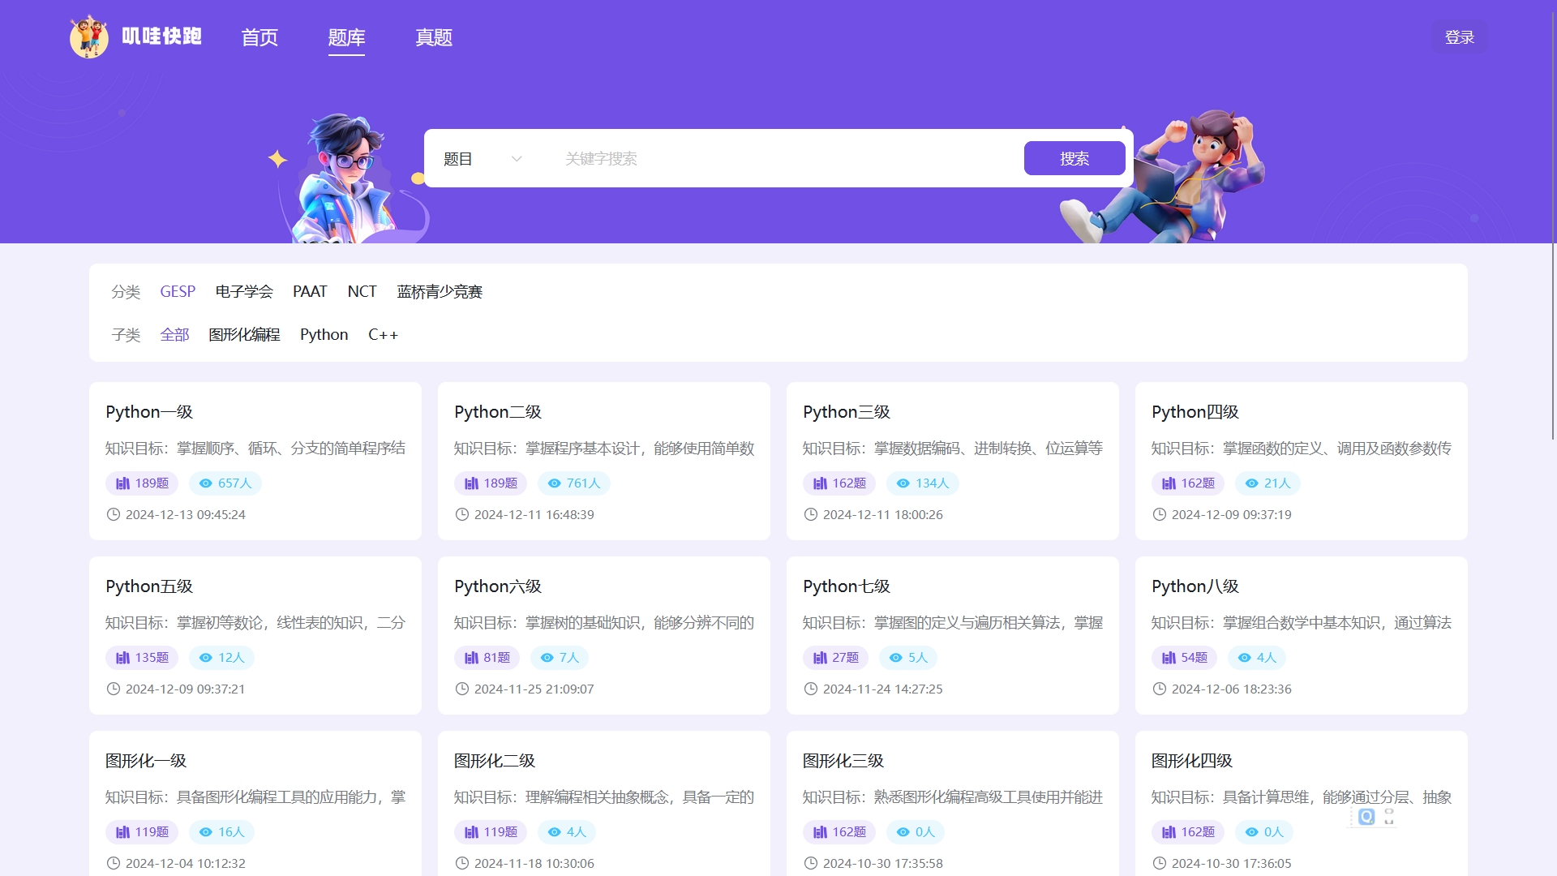The height and width of the screenshot is (876, 1557).
Task: Click the 登录 login button
Action: point(1460,37)
